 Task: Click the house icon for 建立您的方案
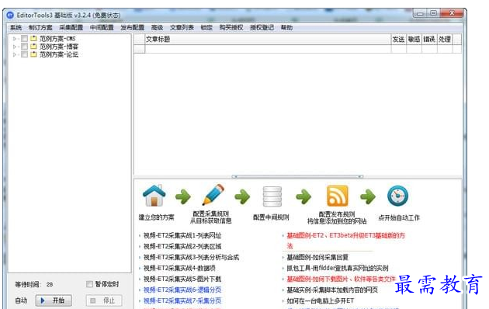(154, 196)
